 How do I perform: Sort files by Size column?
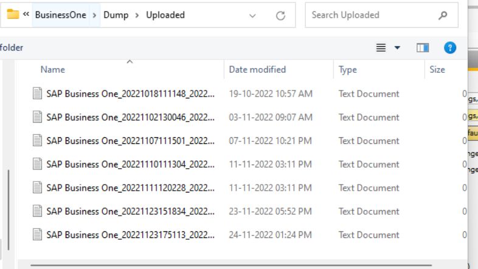437,70
